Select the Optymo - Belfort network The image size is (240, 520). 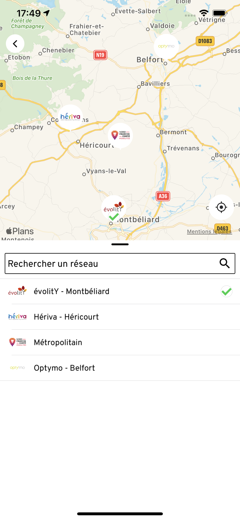64,368
